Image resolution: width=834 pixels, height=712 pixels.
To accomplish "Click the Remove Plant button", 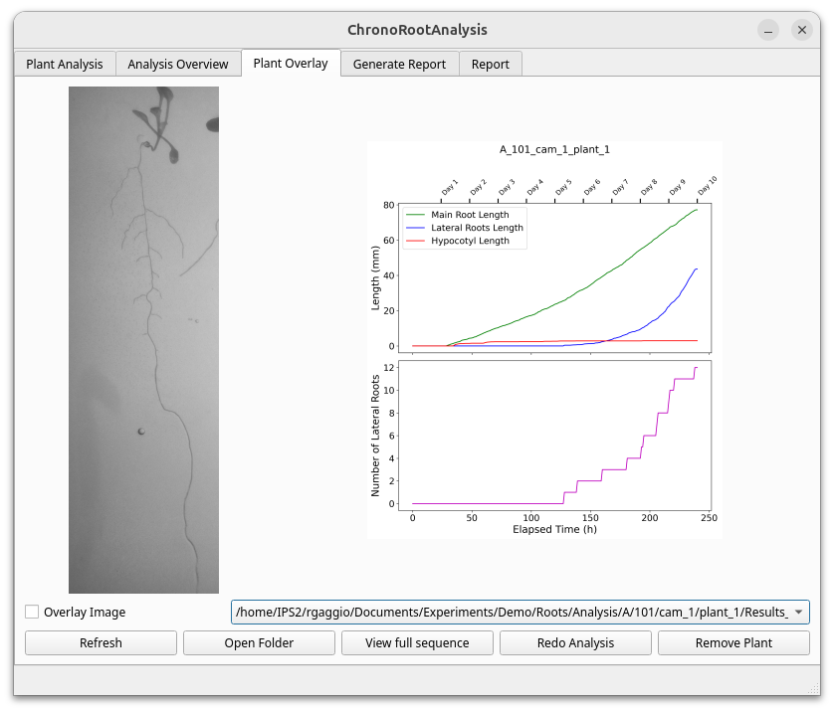I will [733, 642].
